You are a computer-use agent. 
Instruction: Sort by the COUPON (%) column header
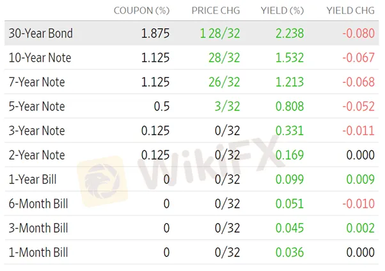coord(142,11)
